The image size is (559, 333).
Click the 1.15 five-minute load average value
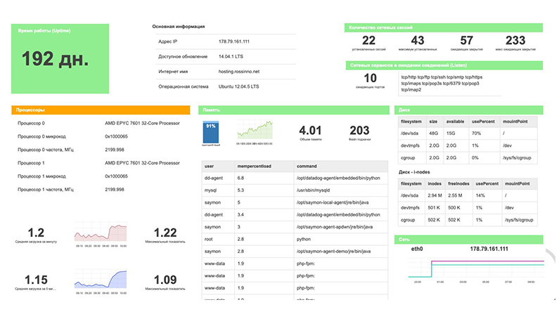[36, 280]
